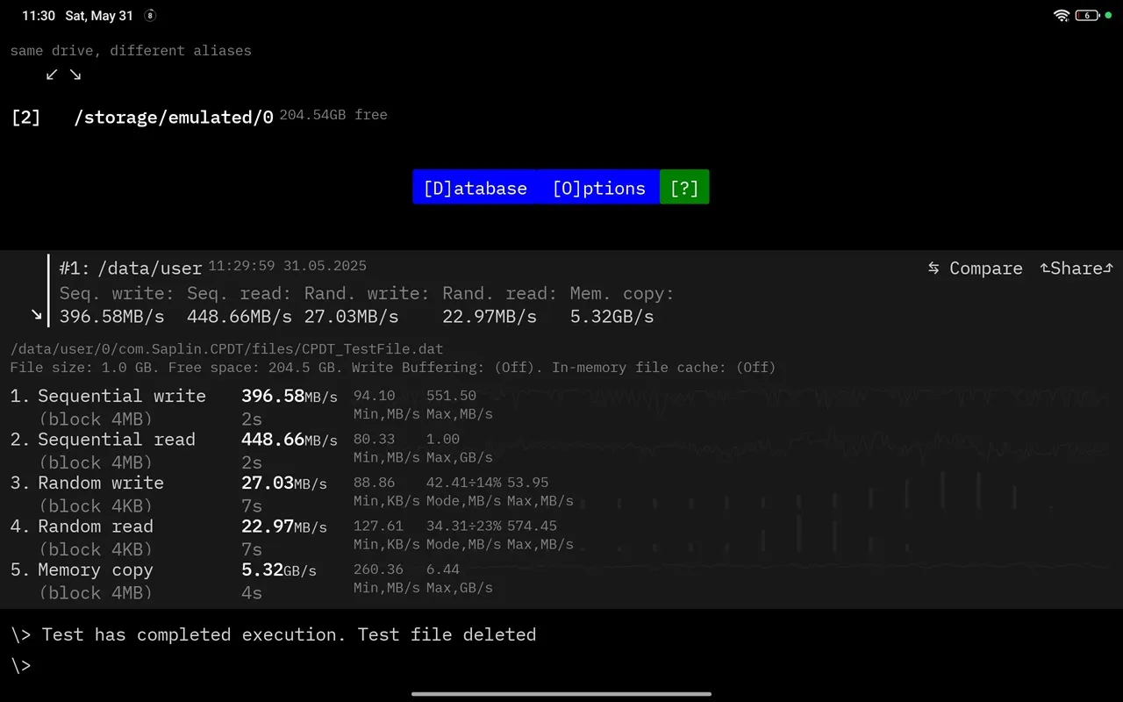
Task: Click the down-left arrow under drive aliases
Action: pyautogui.click(x=53, y=75)
